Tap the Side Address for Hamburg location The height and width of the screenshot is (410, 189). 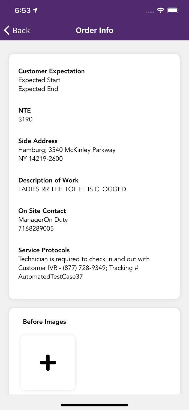[x=67, y=150]
